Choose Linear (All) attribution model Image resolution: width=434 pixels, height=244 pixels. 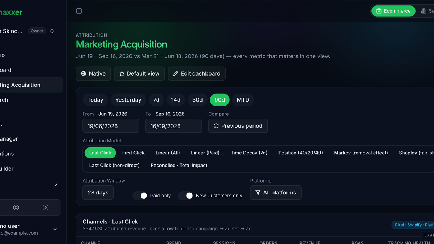pos(168,153)
